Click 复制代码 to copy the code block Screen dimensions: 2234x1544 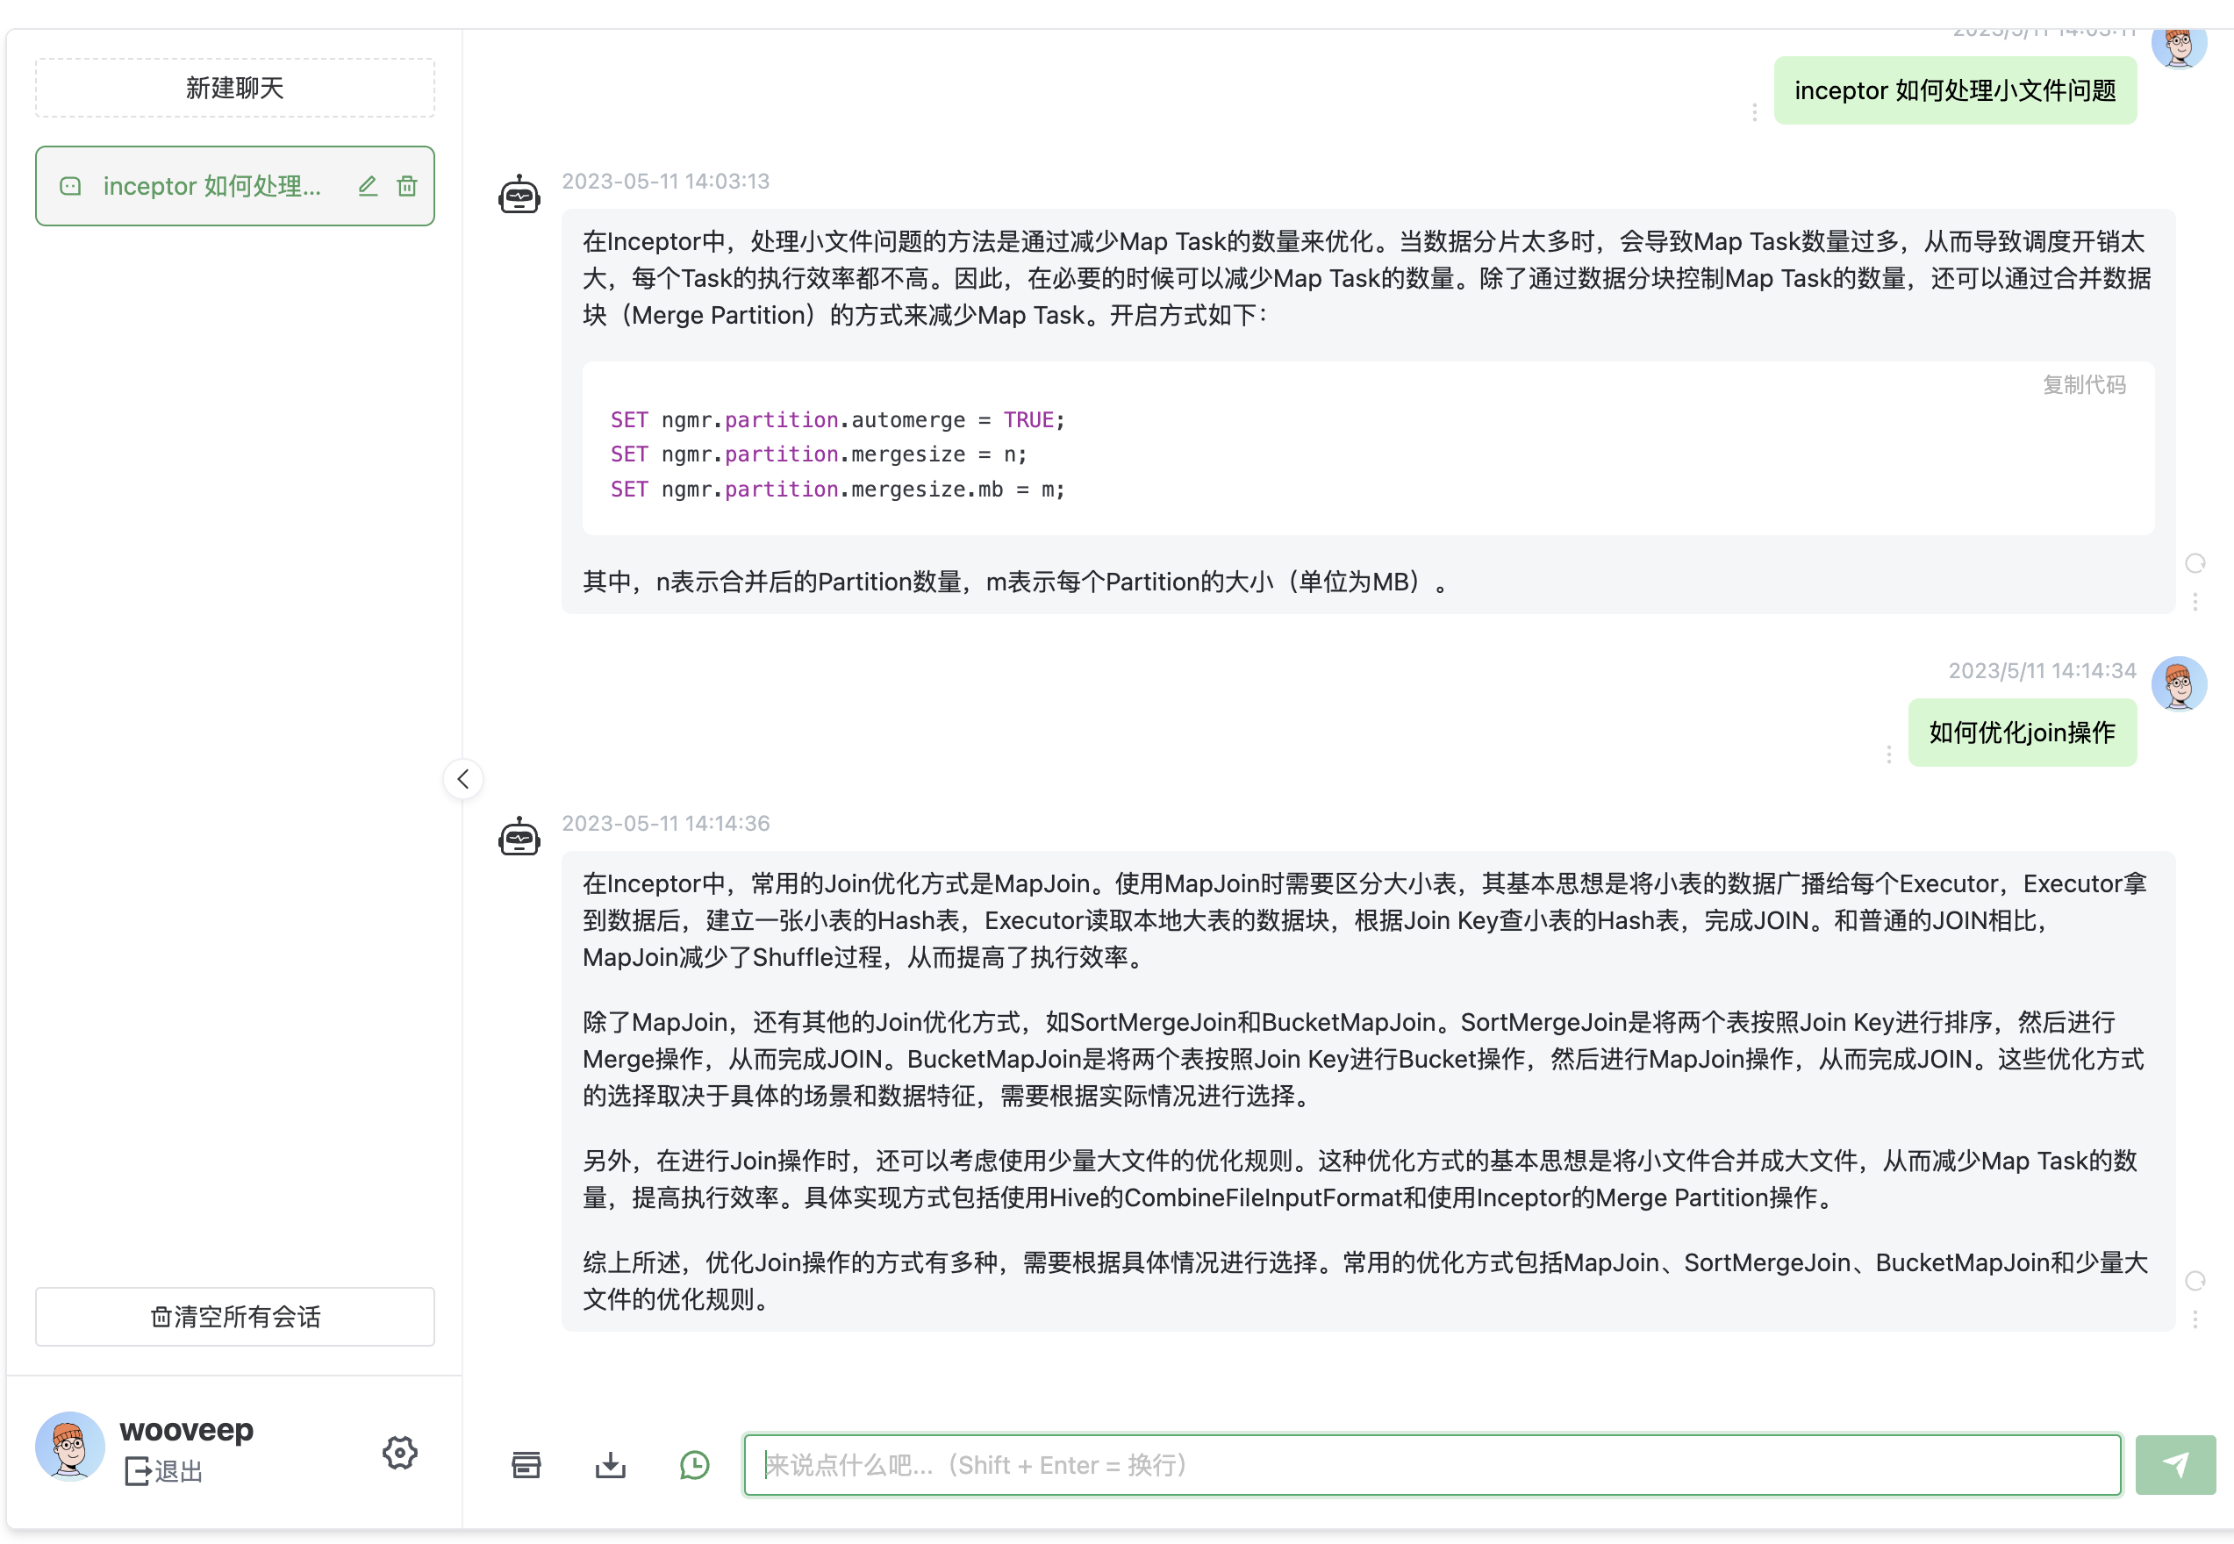click(2084, 385)
